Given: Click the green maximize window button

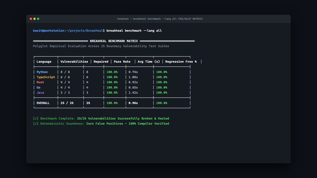Looking at the screenshot, I should (38, 19).
